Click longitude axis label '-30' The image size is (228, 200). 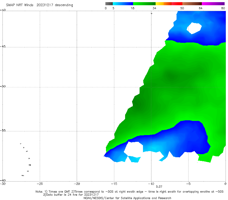2,184
